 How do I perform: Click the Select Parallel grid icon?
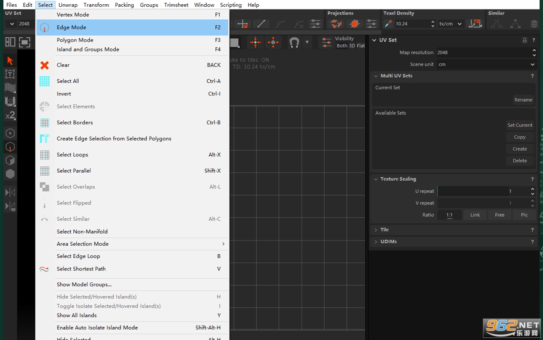[x=45, y=171]
